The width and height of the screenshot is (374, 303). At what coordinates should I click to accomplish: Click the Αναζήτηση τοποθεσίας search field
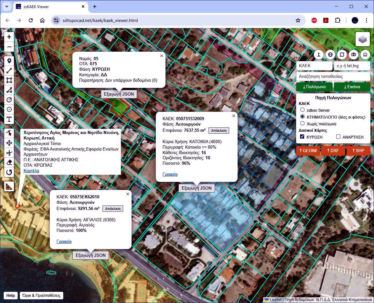tap(333, 77)
